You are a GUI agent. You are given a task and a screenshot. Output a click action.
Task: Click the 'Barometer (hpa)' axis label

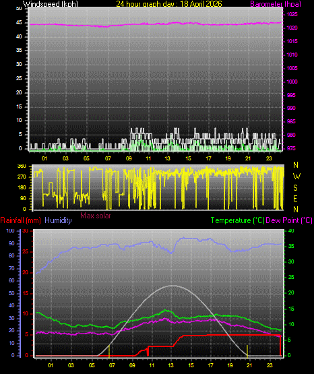click(x=276, y=4)
